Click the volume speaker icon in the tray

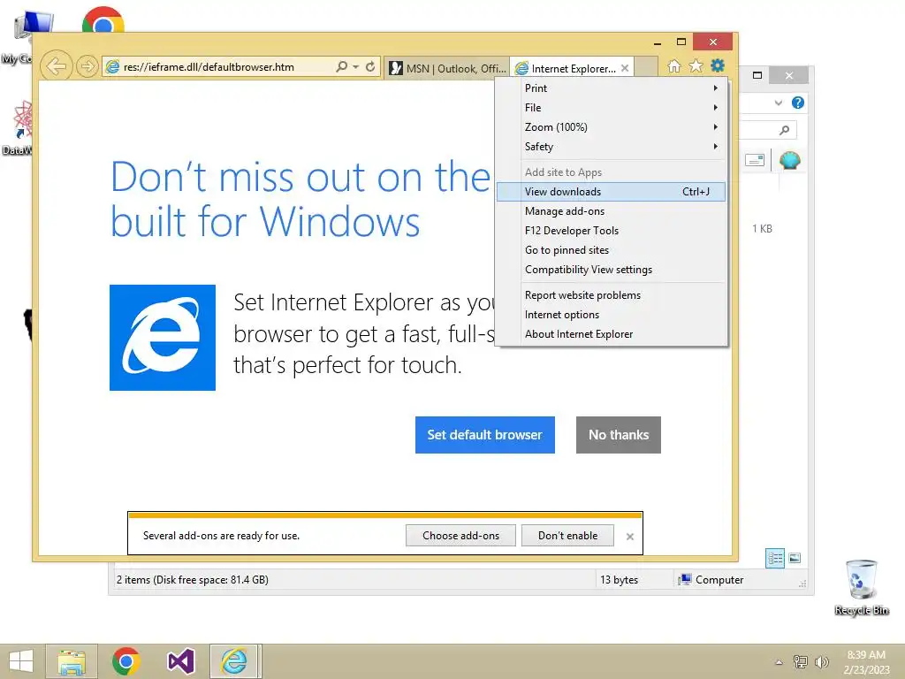point(821,662)
